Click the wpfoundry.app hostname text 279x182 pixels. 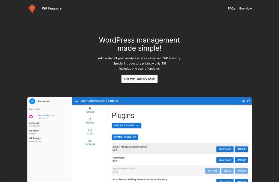pos(36,141)
